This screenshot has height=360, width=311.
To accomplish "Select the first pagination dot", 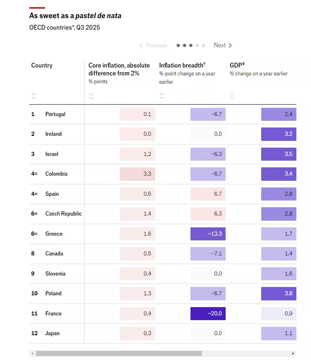I will click(178, 45).
